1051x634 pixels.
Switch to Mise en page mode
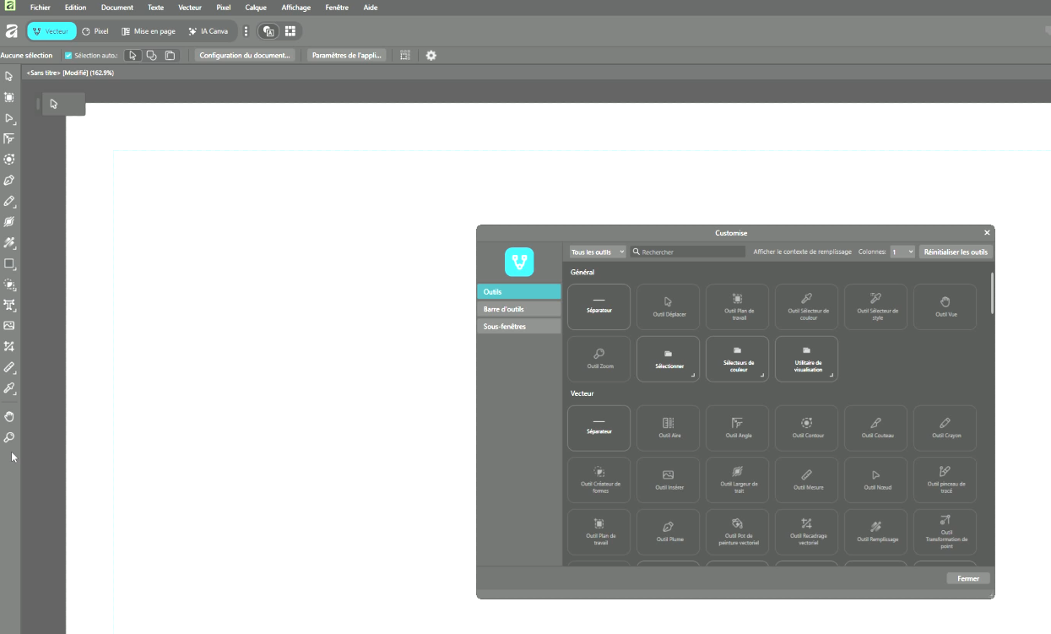coord(149,31)
